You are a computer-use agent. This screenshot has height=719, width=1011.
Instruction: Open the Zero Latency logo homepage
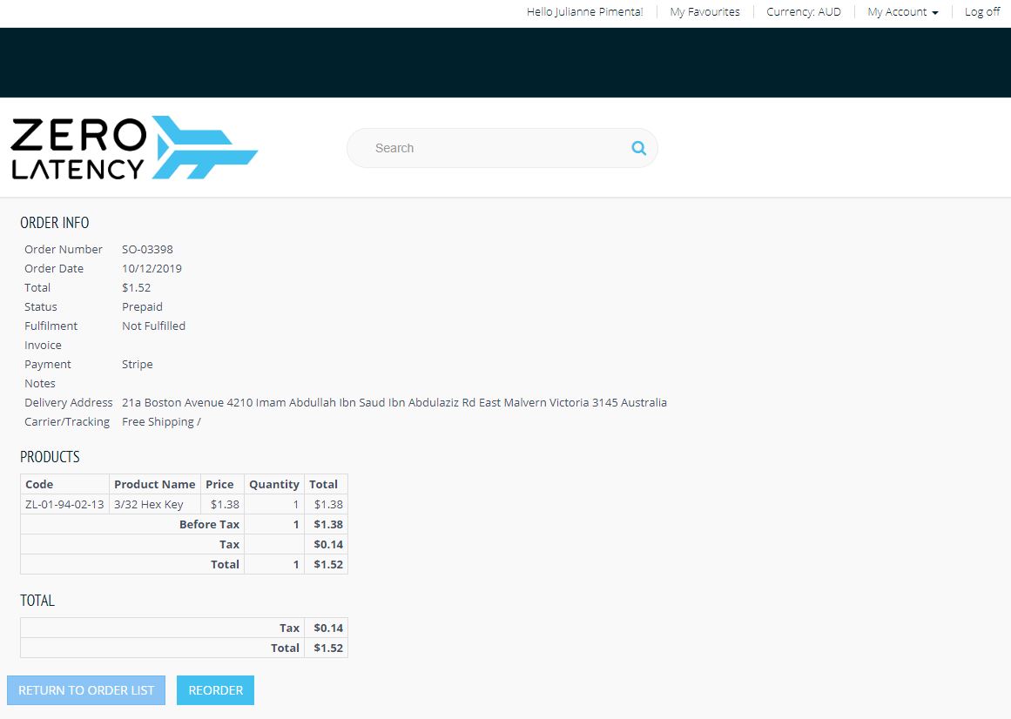[x=134, y=147]
